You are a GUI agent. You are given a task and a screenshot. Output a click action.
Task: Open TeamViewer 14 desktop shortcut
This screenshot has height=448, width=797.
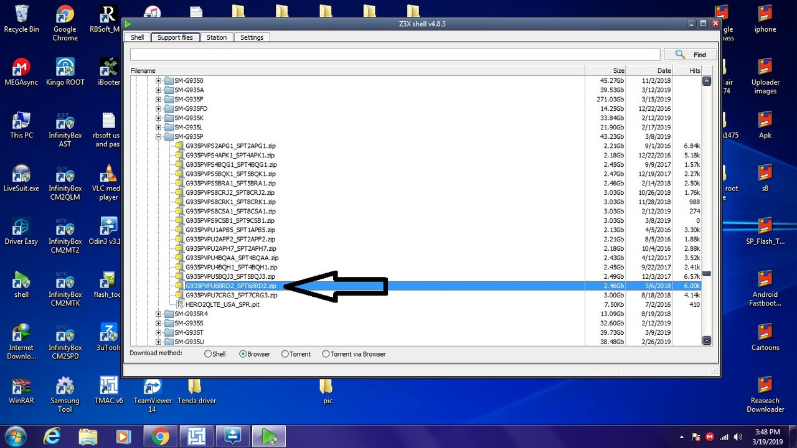click(x=152, y=394)
